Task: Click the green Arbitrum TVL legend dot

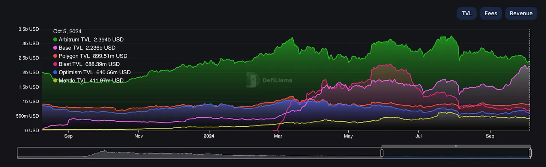Action: (x=55, y=40)
